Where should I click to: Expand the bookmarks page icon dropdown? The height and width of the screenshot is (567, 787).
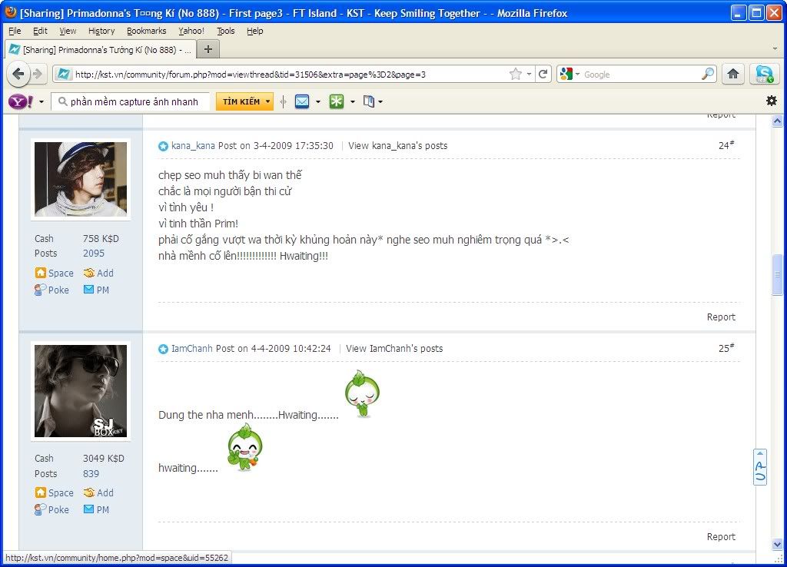coord(380,102)
